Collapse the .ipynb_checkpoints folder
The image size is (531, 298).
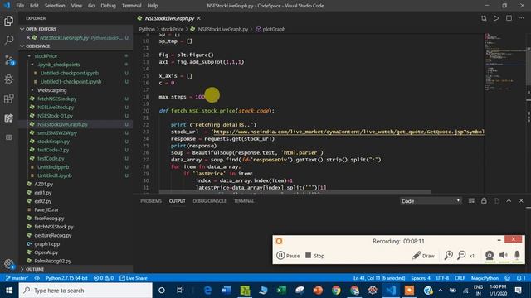point(59,65)
